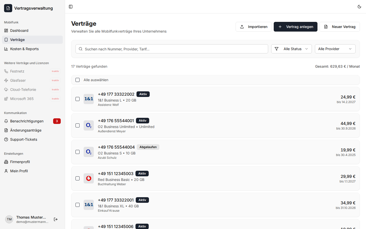Click the red notifications badge showing 3
Image resolution: width=366 pixels, height=229 pixels.
(57, 121)
